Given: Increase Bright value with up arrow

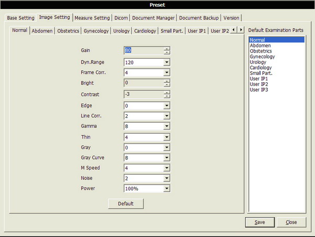Looking at the screenshot, I should pos(167,81).
